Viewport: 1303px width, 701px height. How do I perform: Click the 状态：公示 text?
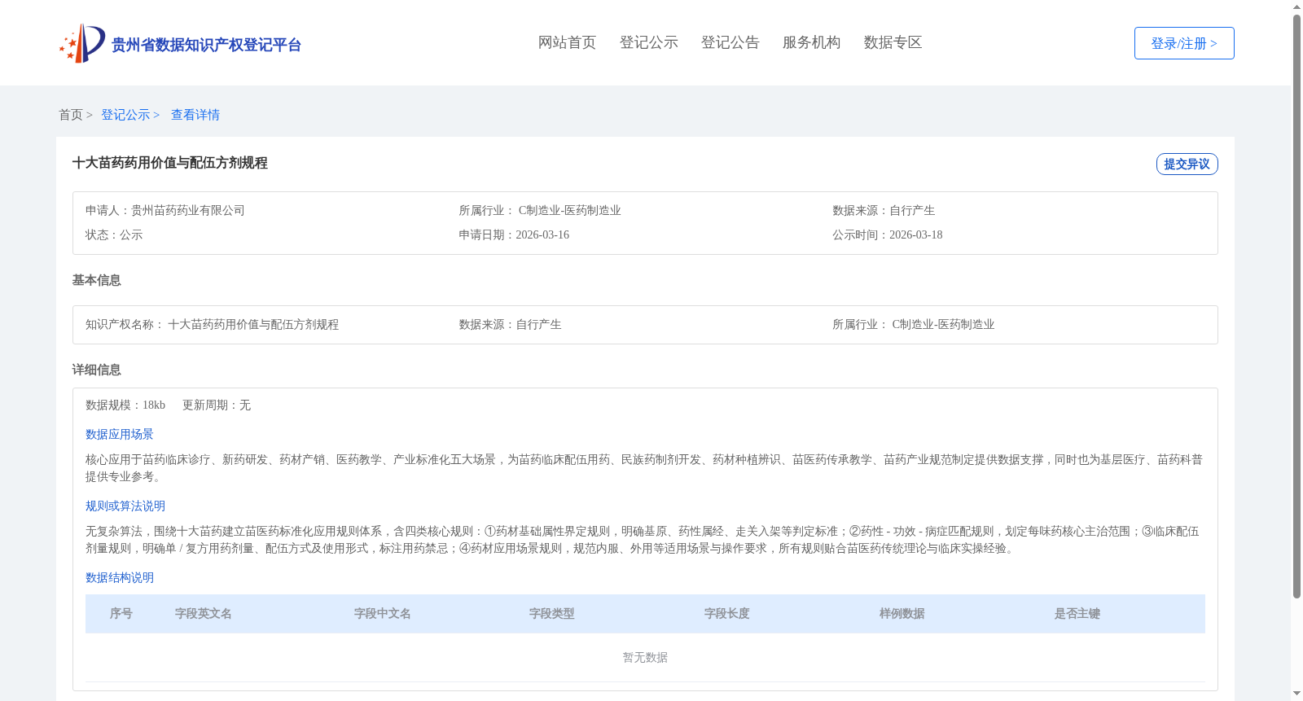(x=114, y=234)
